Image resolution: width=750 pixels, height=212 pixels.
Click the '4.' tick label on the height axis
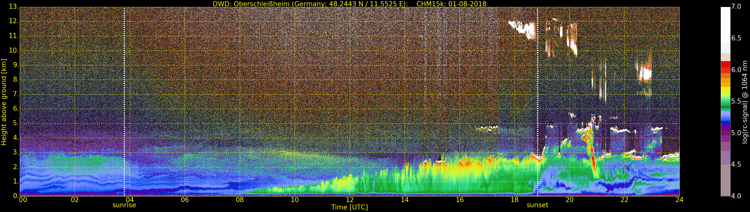[15, 138]
